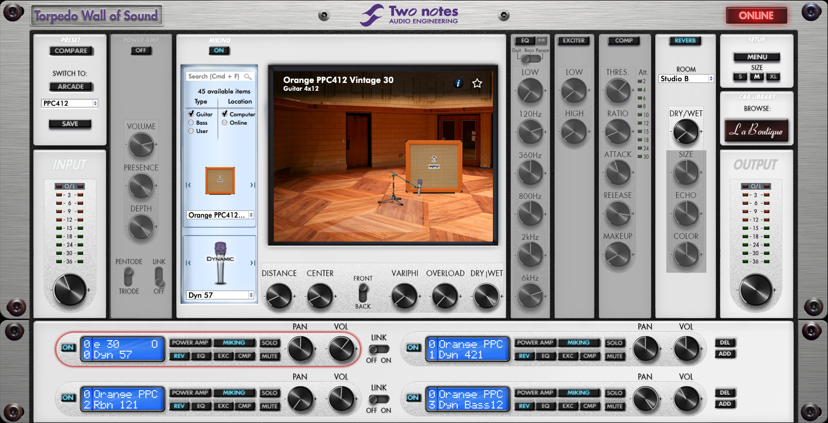Click the reverb DRY/WET knob
Image resolution: width=828 pixels, height=423 pixels.
(685, 131)
